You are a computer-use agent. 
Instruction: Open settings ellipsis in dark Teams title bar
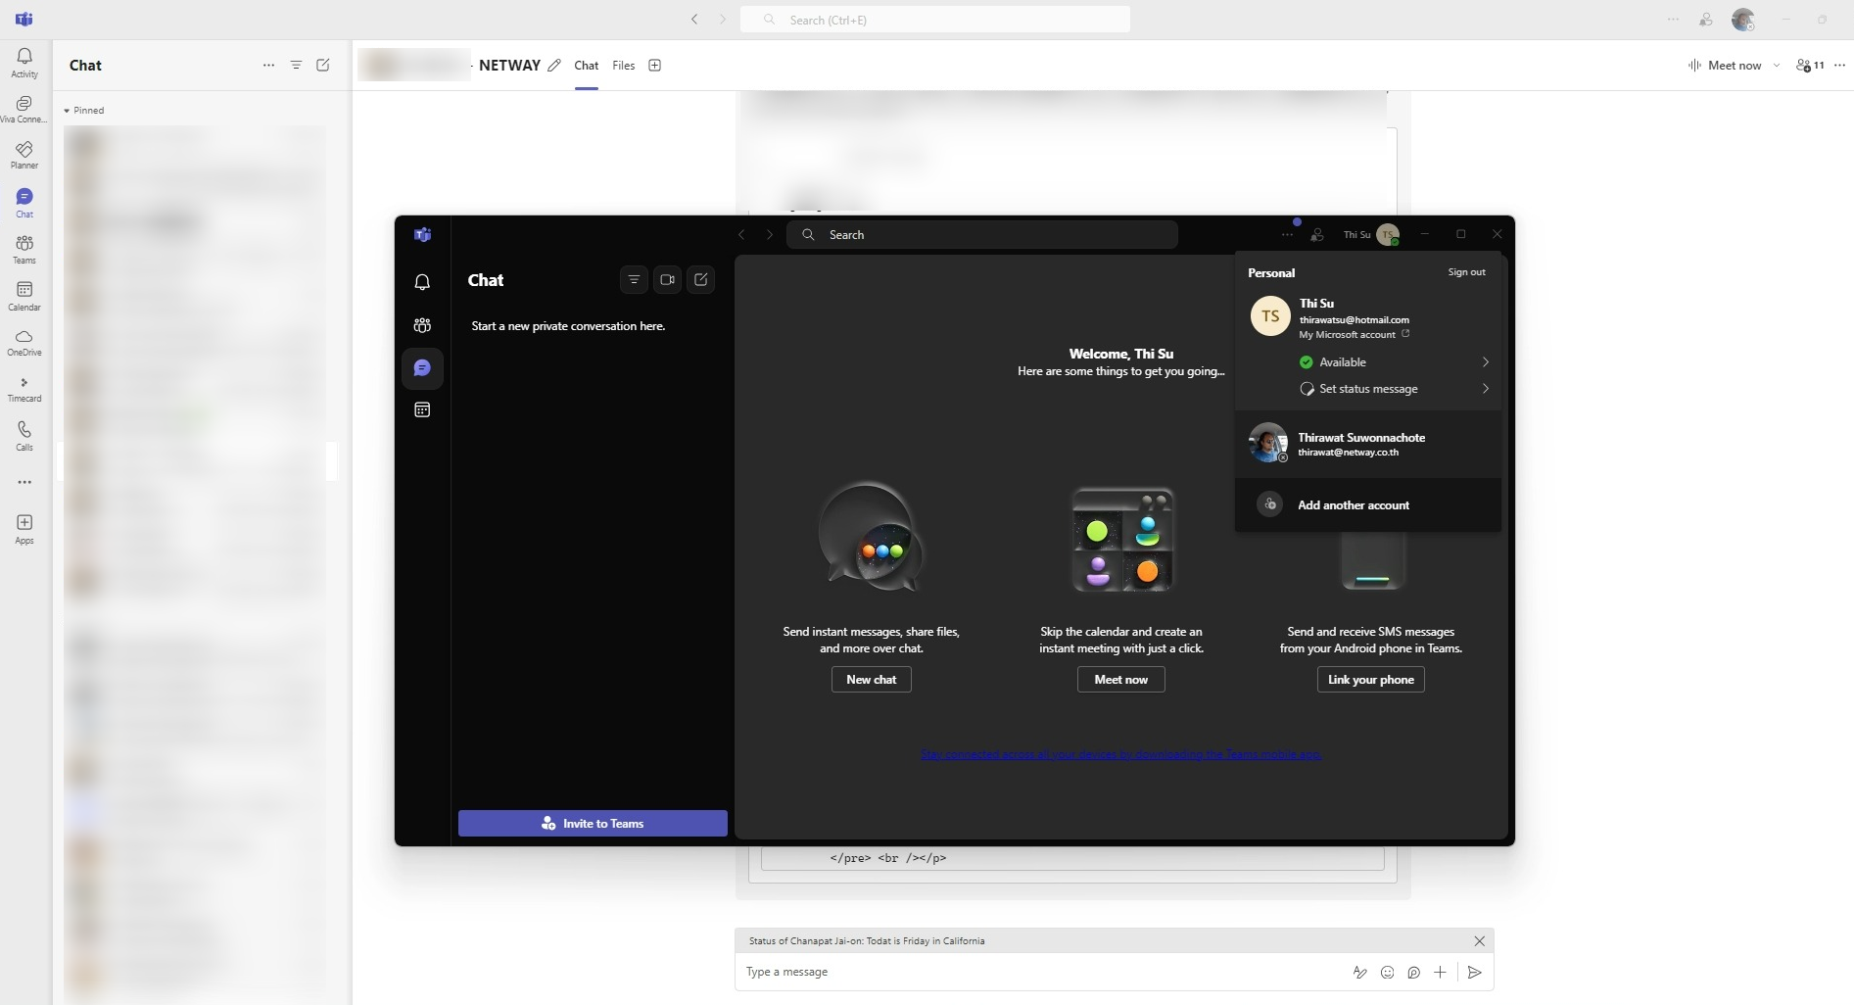[x=1287, y=235]
